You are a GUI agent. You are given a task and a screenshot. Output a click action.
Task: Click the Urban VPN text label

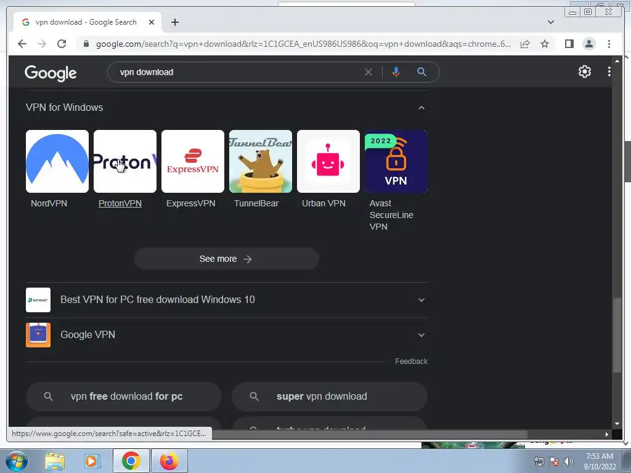point(324,203)
